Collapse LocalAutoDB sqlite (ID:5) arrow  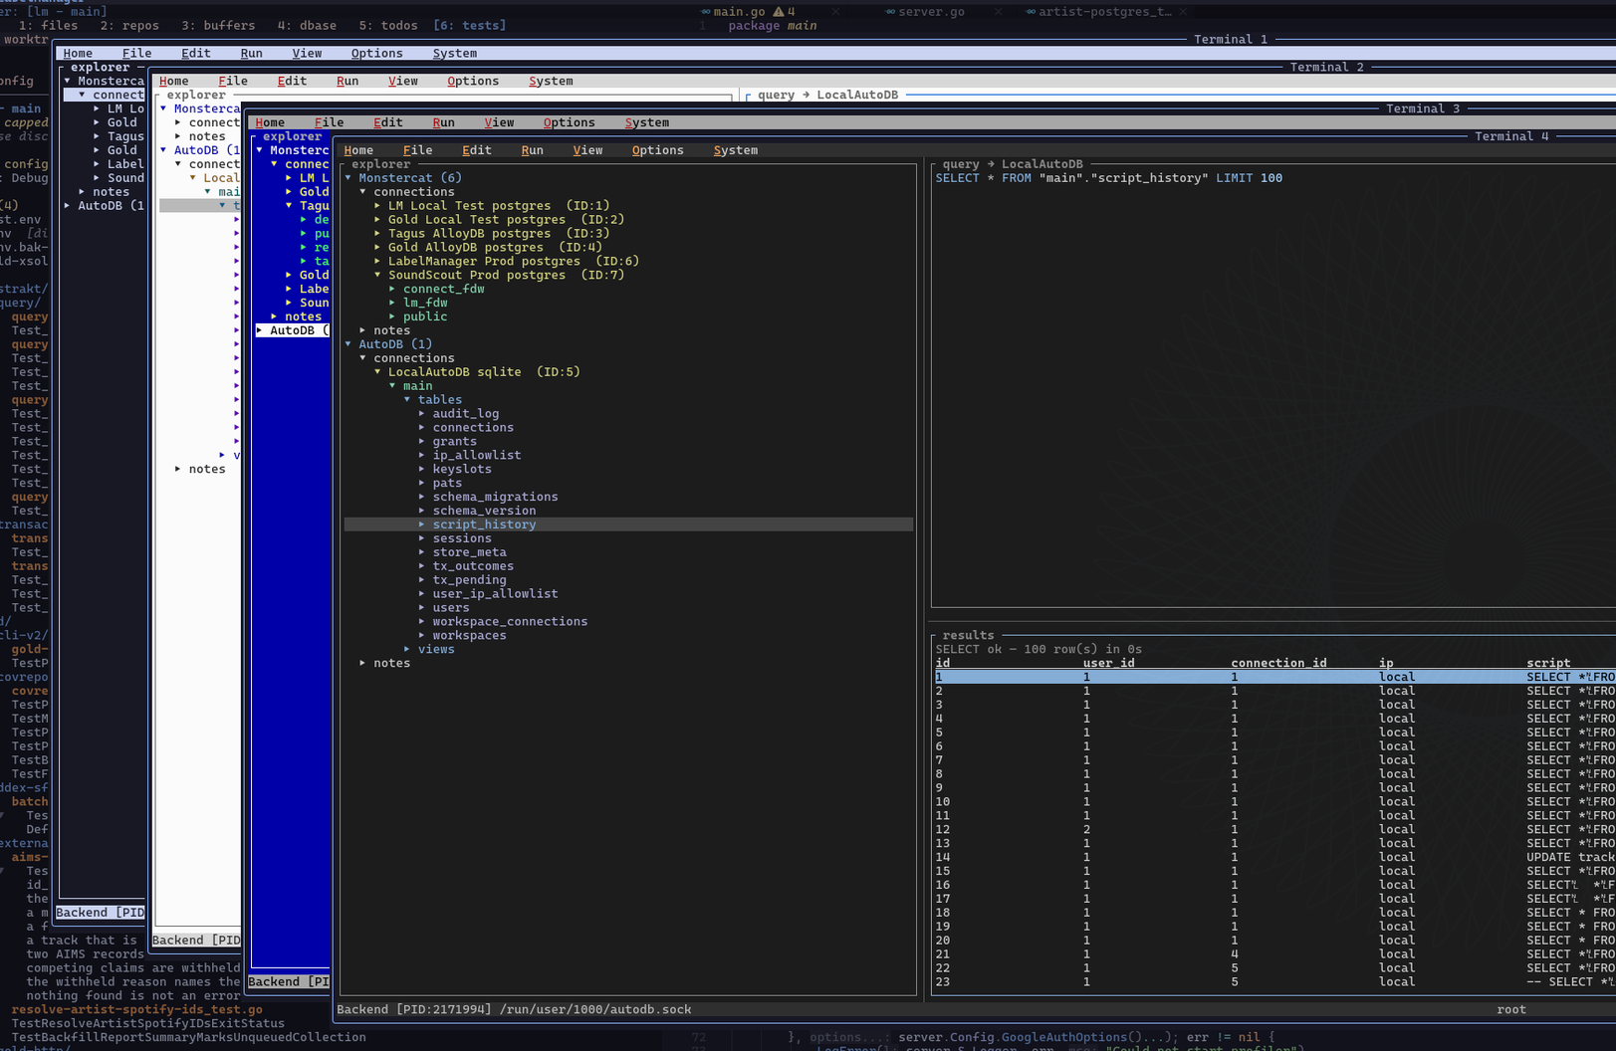click(377, 372)
